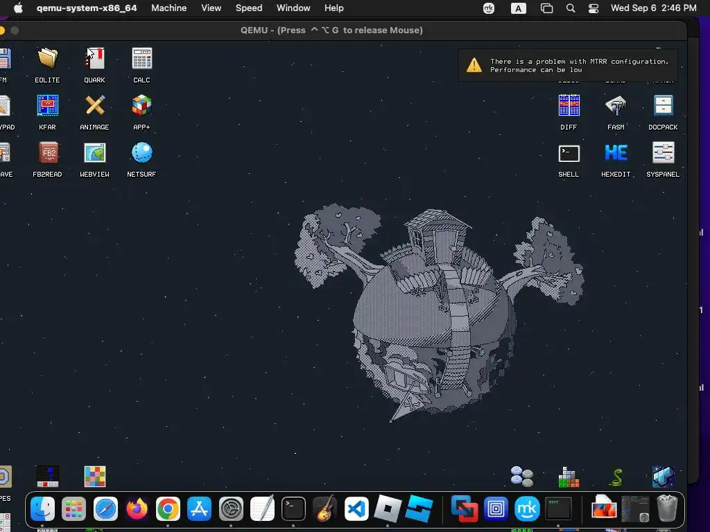Screen dimensions: 710x532
Task: Open the Terminal icon in the Dock
Action: click(x=293, y=509)
